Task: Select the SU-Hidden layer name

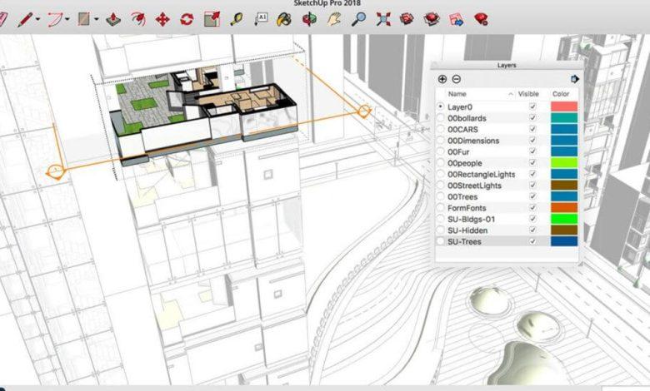Action: point(467,230)
